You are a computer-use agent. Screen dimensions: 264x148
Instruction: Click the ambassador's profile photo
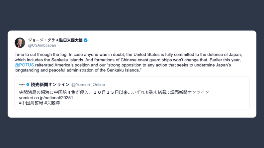click(x=20, y=43)
